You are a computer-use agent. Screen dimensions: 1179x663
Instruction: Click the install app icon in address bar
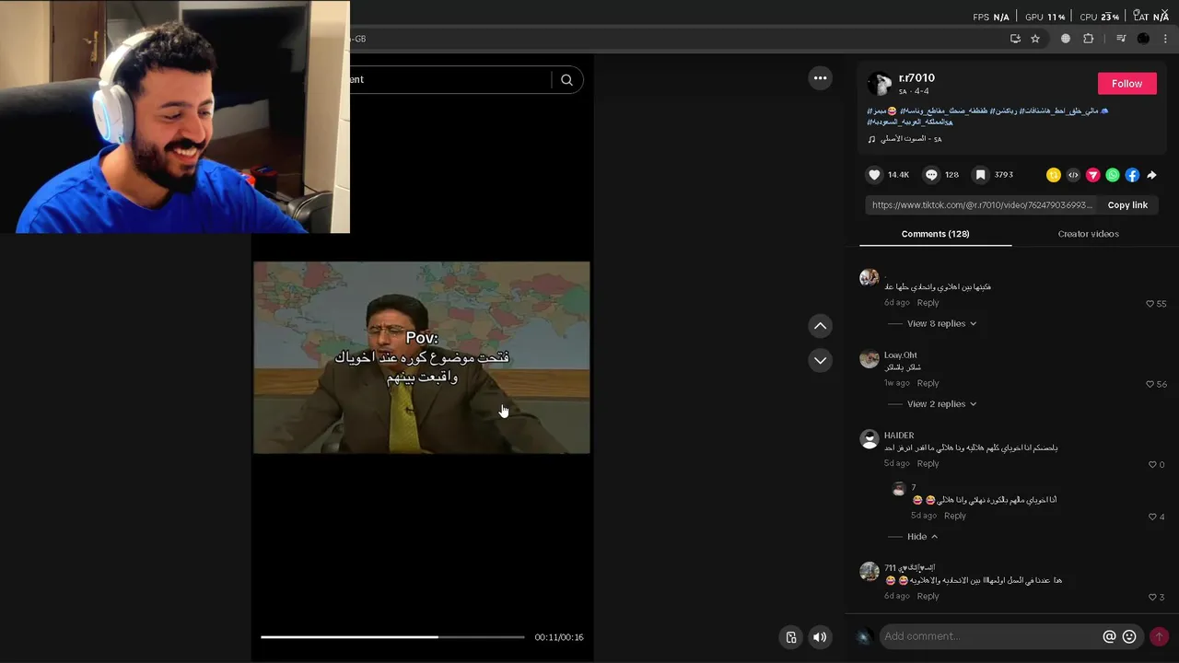pos(1015,39)
